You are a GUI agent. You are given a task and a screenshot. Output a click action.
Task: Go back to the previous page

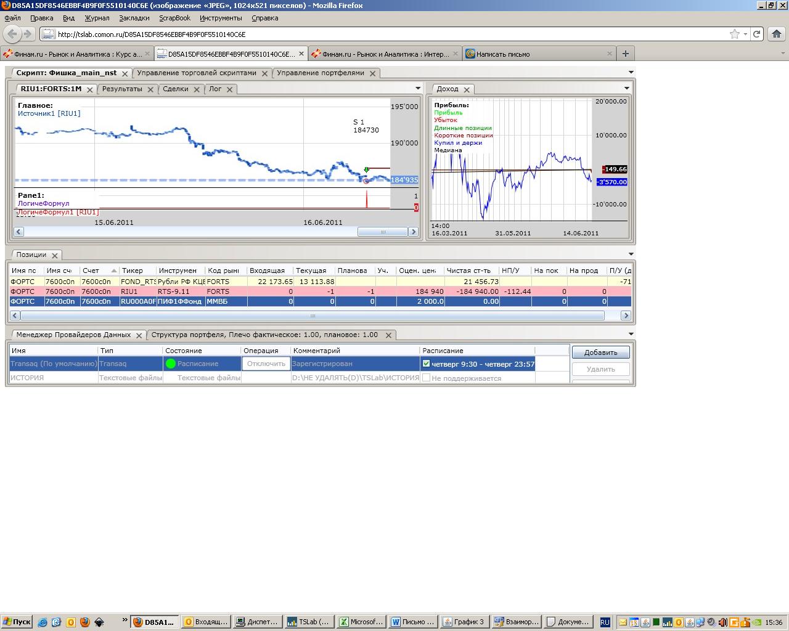12,34
